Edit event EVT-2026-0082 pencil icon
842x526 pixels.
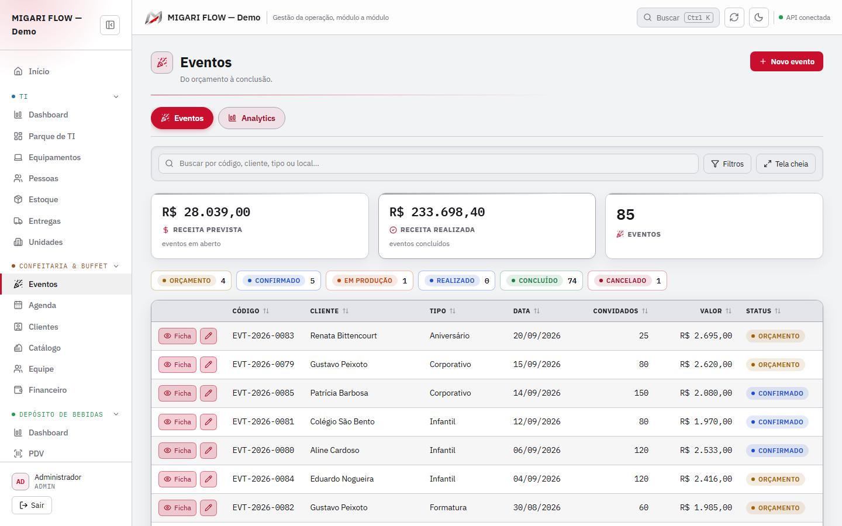209,508
